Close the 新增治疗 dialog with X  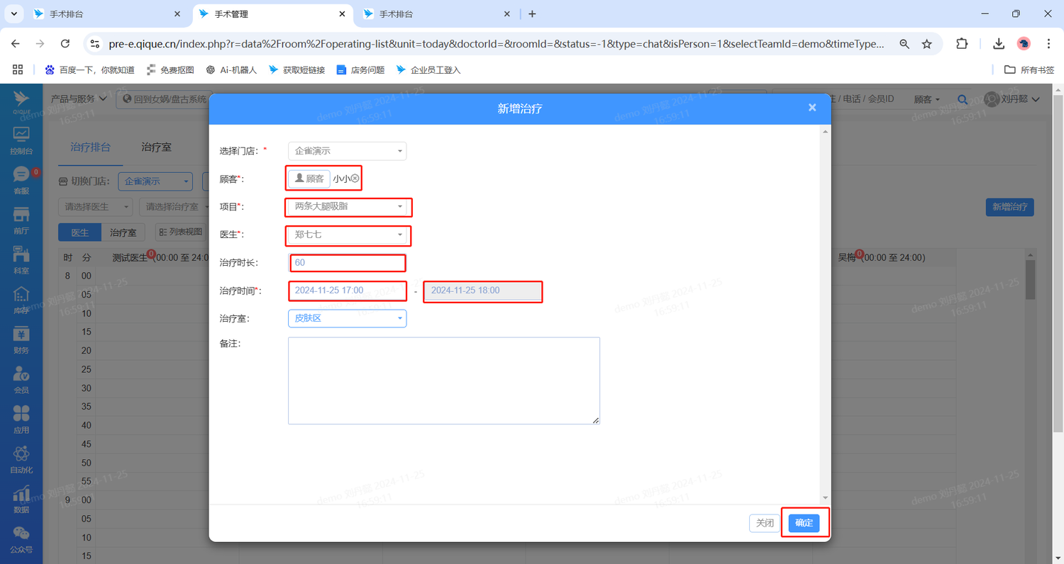tap(812, 108)
